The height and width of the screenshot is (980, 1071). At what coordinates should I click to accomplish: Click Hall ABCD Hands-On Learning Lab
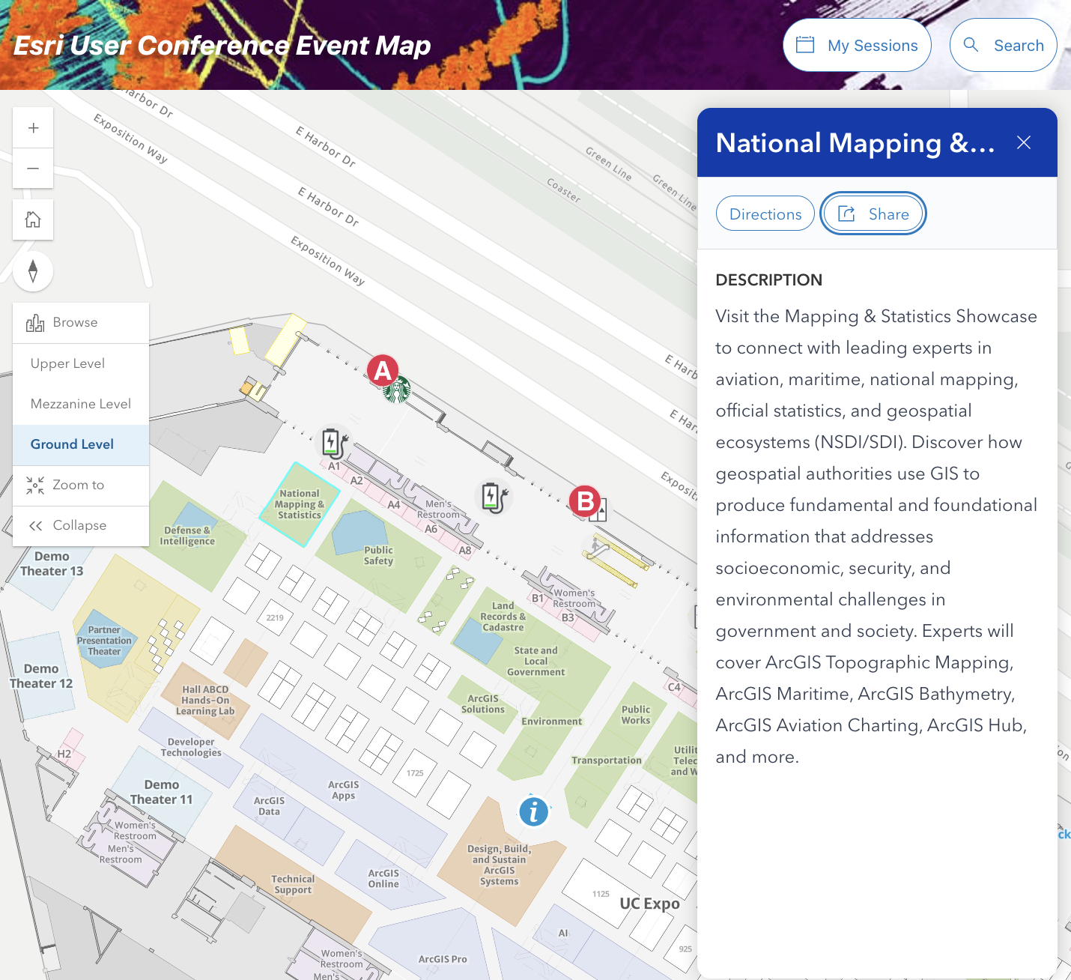click(205, 701)
